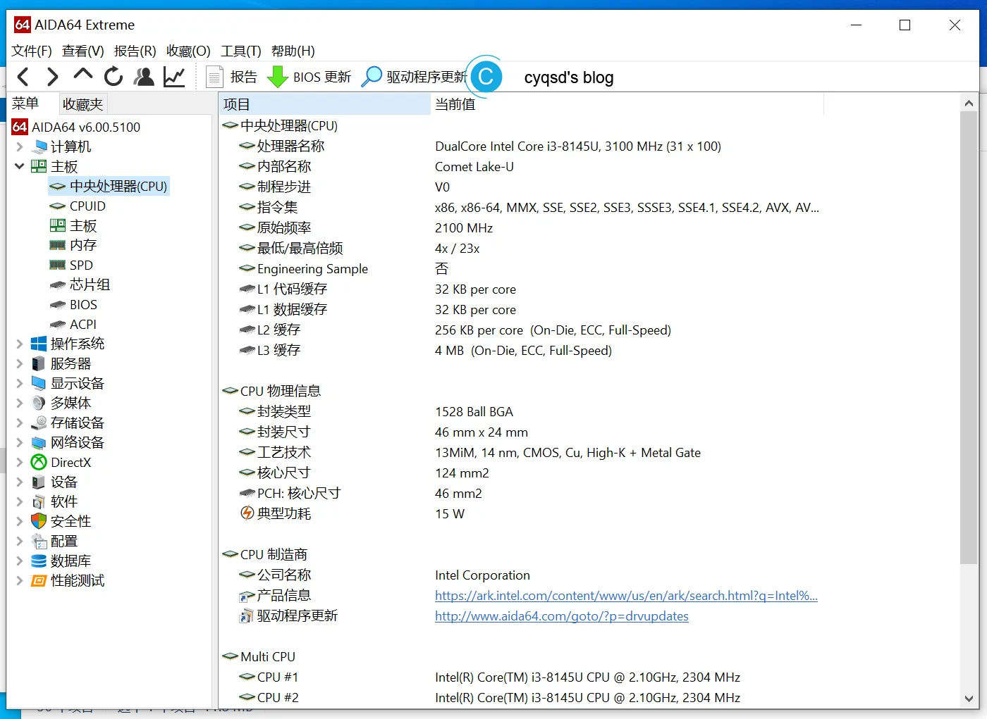This screenshot has width=987, height=719.
Task: Click the up-level arrow toolbar icon
Action: click(83, 75)
